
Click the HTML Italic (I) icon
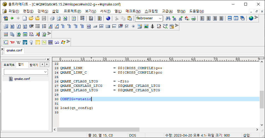19,26
